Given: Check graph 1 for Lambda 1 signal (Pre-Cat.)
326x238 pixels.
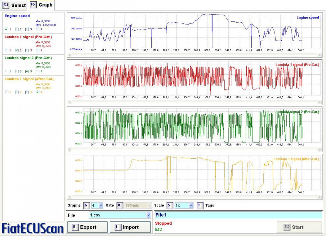Looking at the screenshot, I should (6, 51).
